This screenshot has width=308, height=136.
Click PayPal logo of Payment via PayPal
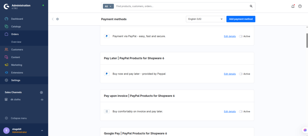tap(107, 36)
